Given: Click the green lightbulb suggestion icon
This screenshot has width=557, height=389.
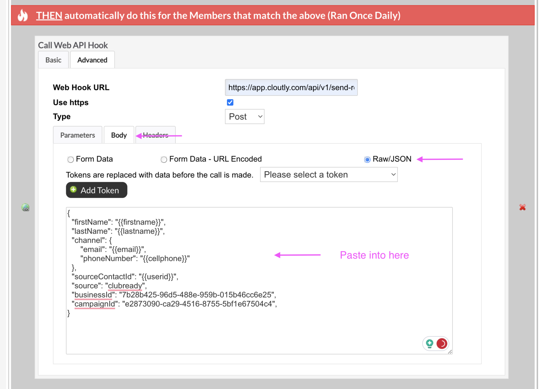Looking at the screenshot, I should [x=430, y=344].
